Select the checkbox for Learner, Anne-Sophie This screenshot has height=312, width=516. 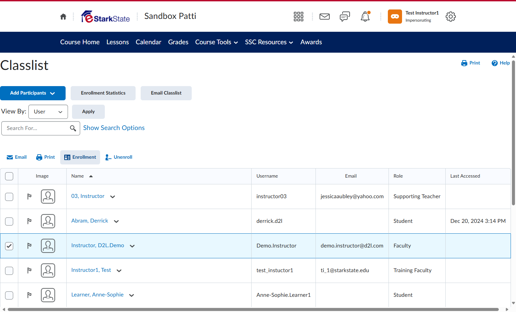pyautogui.click(x=9, y=295)
